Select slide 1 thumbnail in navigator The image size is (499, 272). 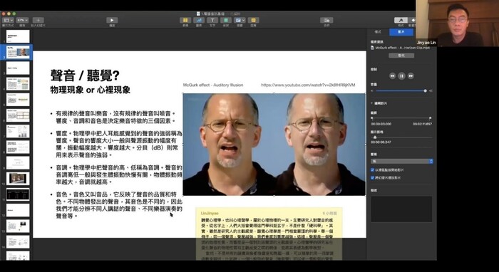coord(18,36)
